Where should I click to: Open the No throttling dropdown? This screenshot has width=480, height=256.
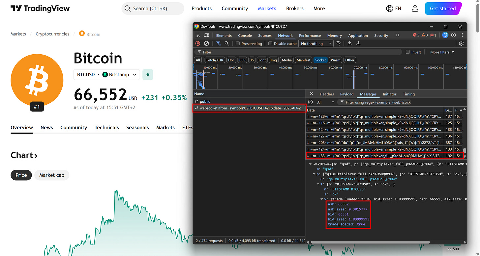[316, 43]
